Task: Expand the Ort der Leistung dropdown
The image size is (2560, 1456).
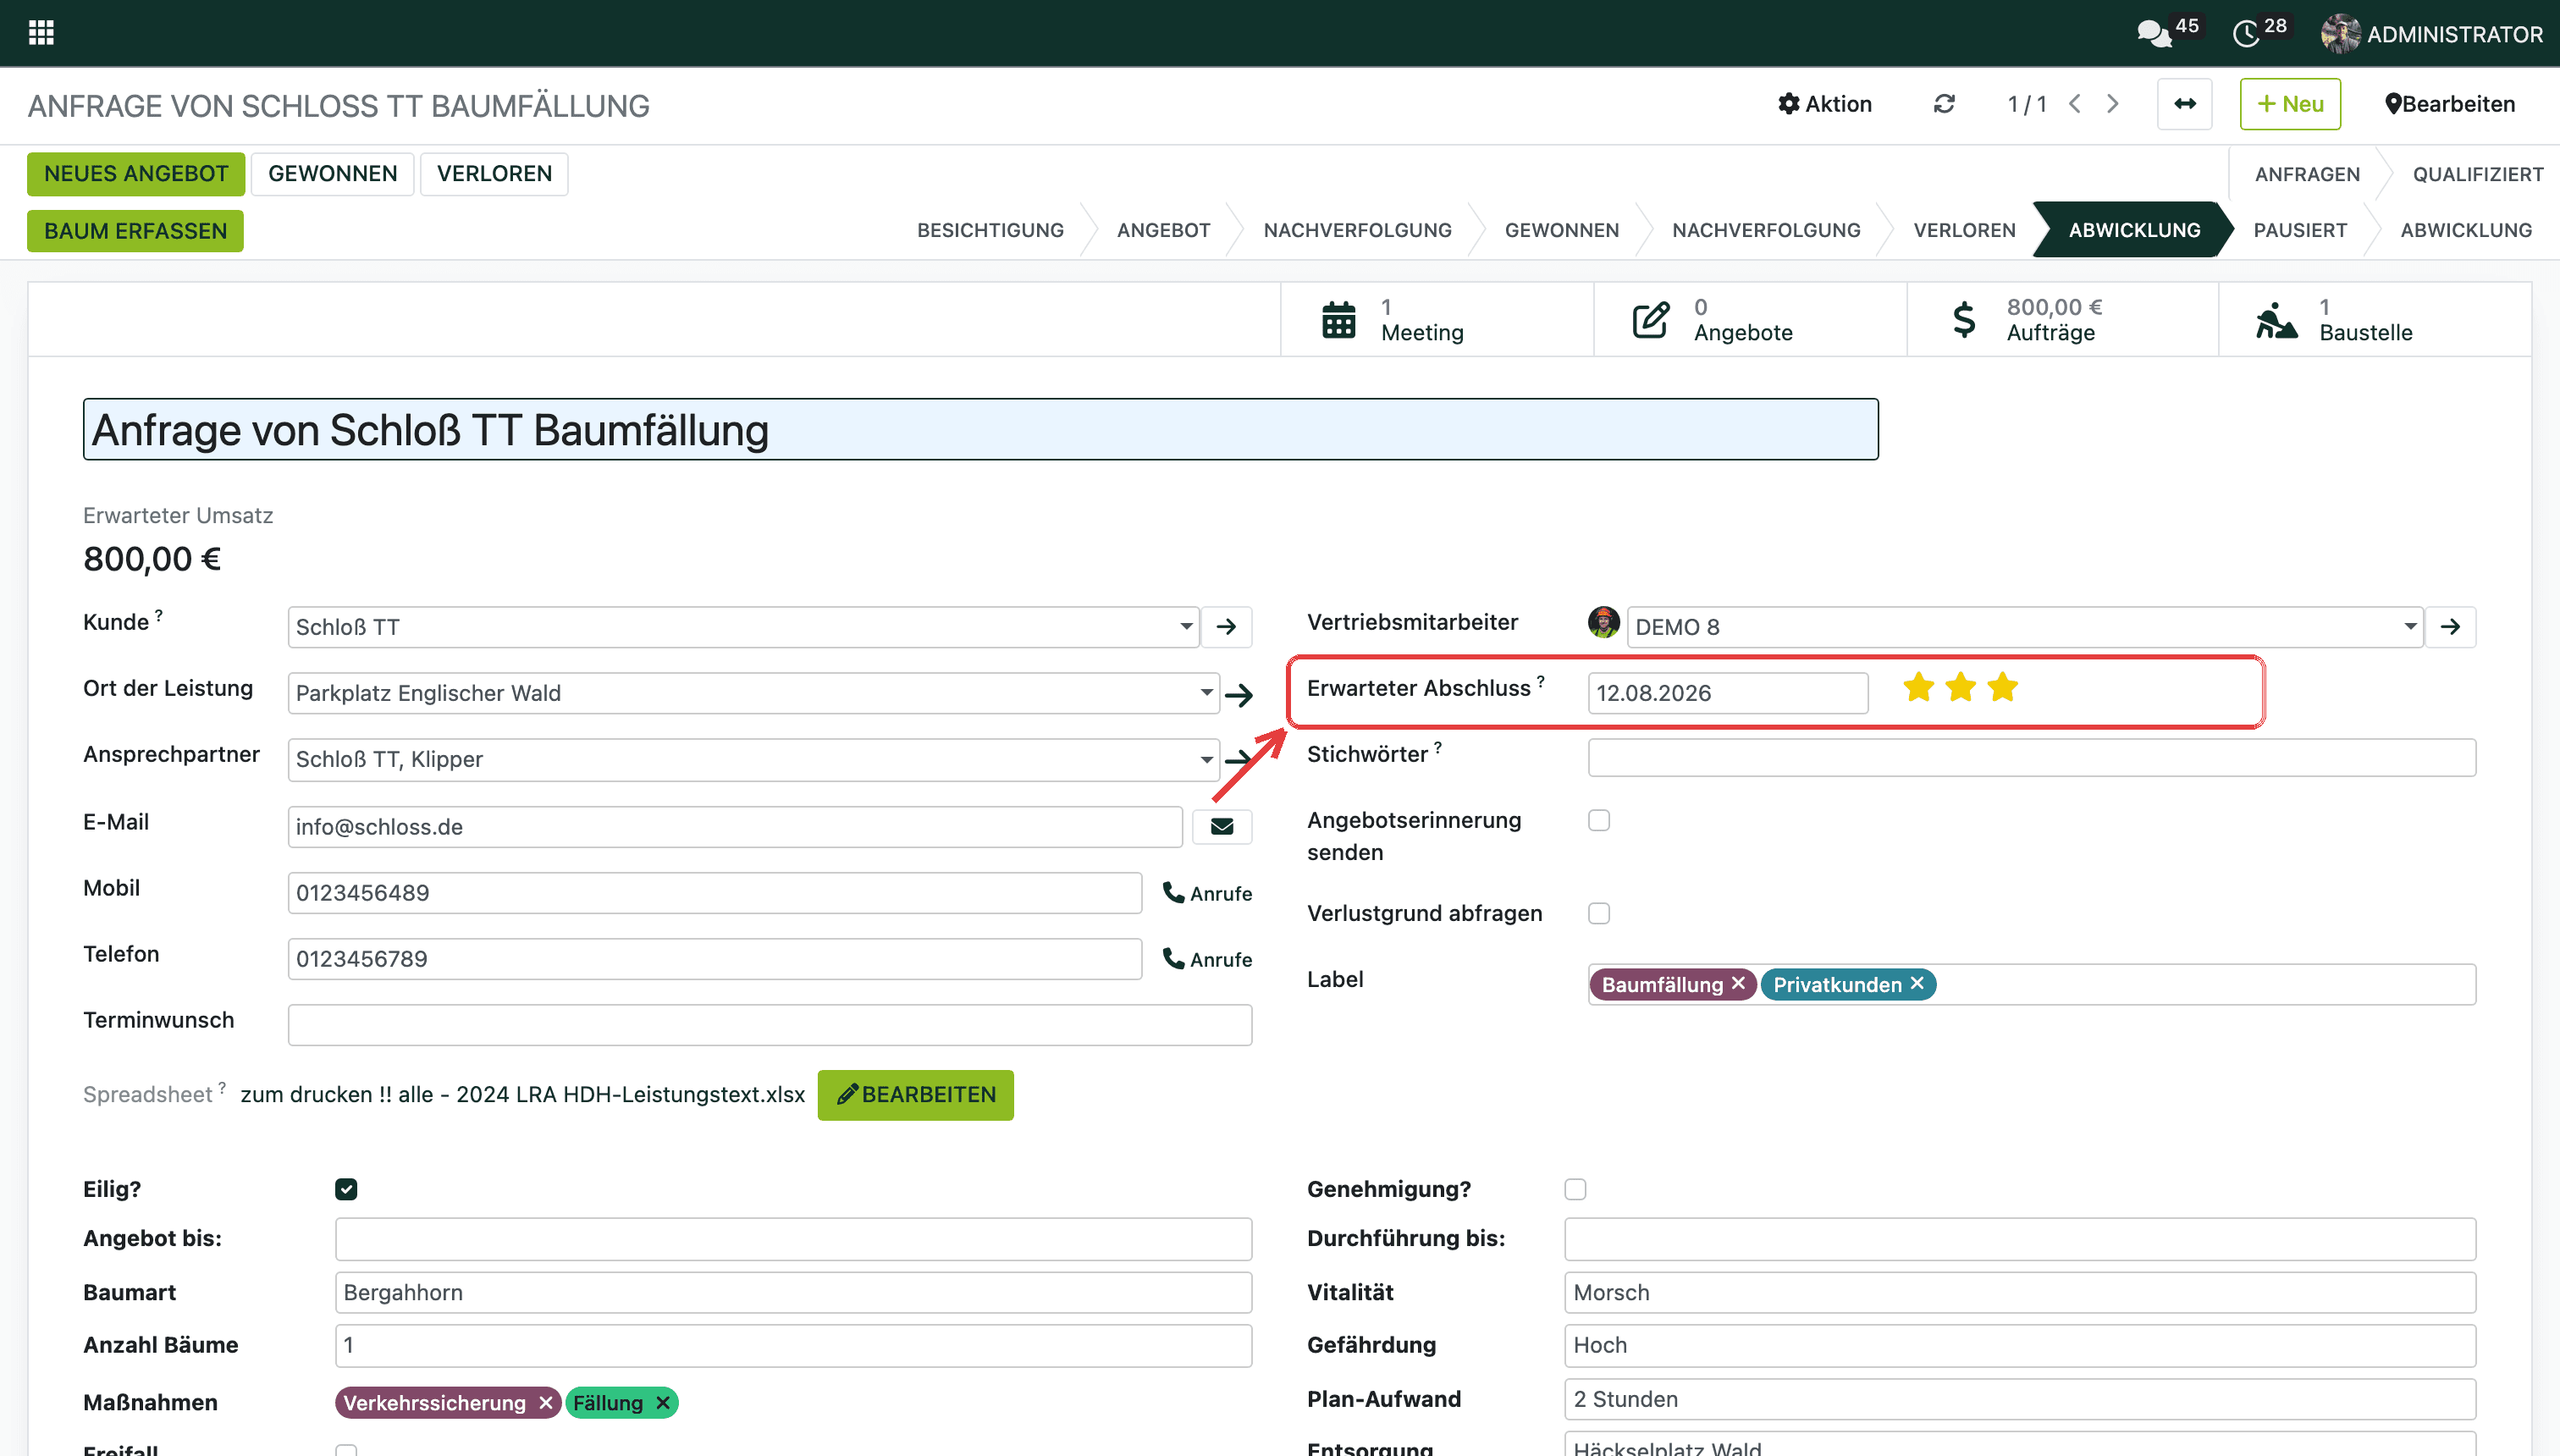Action: point(1206,693)
